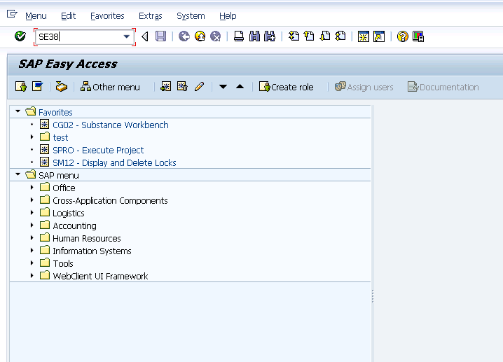
Task: Select SPRO - Execute Project favorite
Action: click(98, 150)
